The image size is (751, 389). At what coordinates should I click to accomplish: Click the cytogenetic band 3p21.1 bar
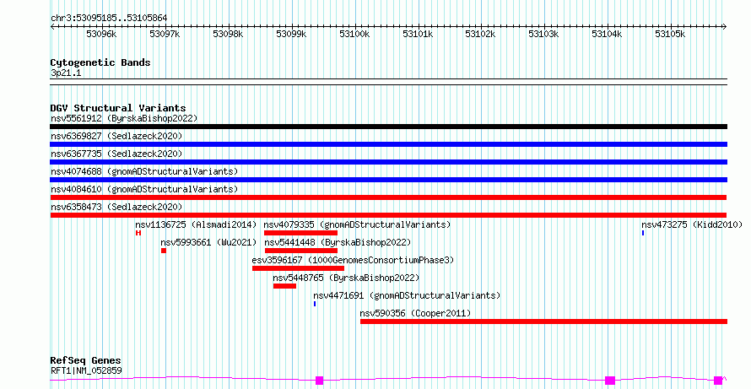(x=388, y=82)
